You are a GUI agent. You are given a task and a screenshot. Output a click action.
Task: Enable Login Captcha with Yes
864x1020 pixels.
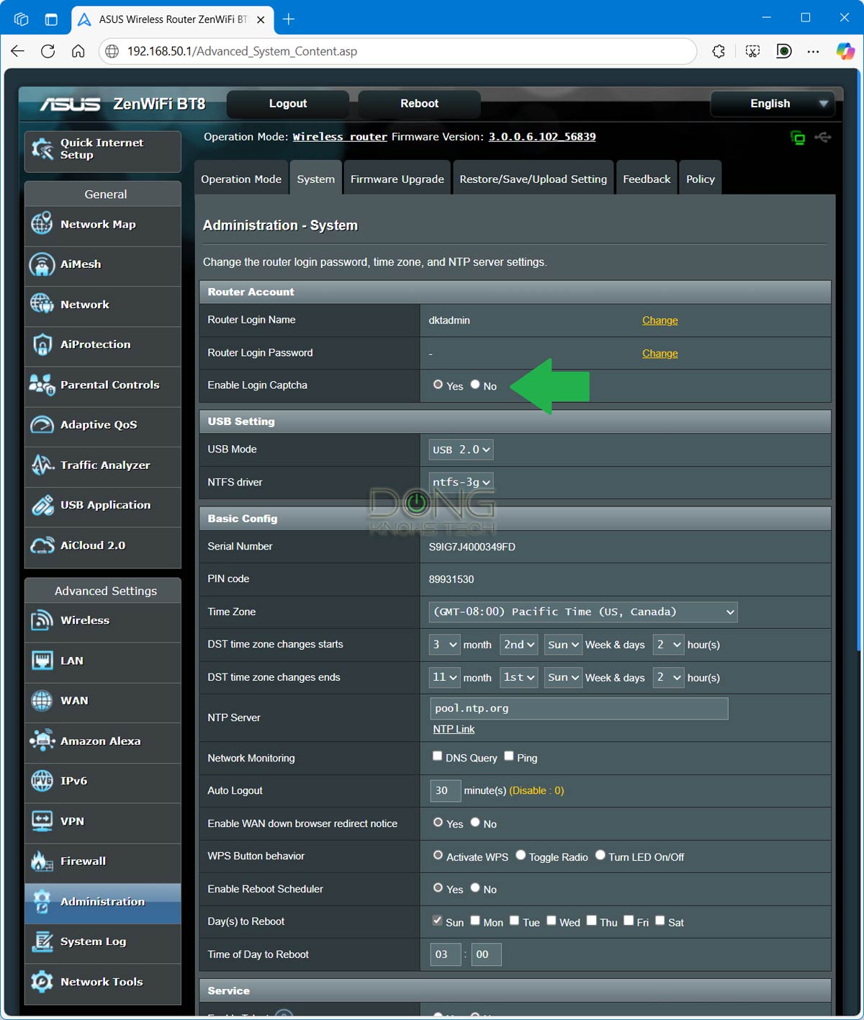[438, 385]
